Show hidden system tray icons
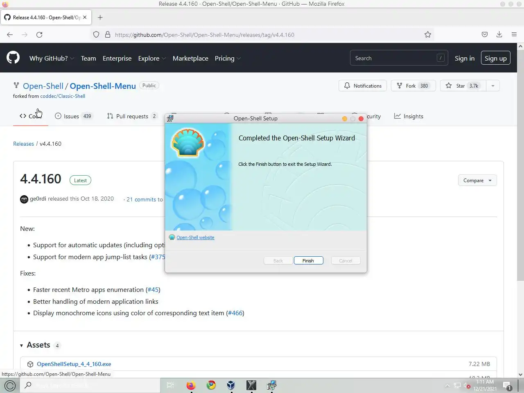Viewport: 524px width, 393px height. (447, 386)
